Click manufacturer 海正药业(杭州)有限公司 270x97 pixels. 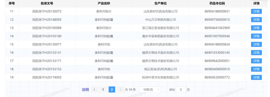160,69
